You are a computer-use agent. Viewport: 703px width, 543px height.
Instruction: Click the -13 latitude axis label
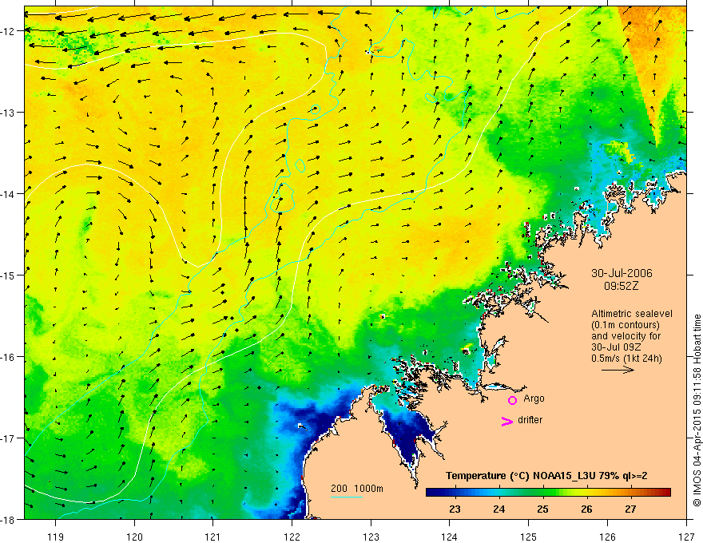coord(9,113)
